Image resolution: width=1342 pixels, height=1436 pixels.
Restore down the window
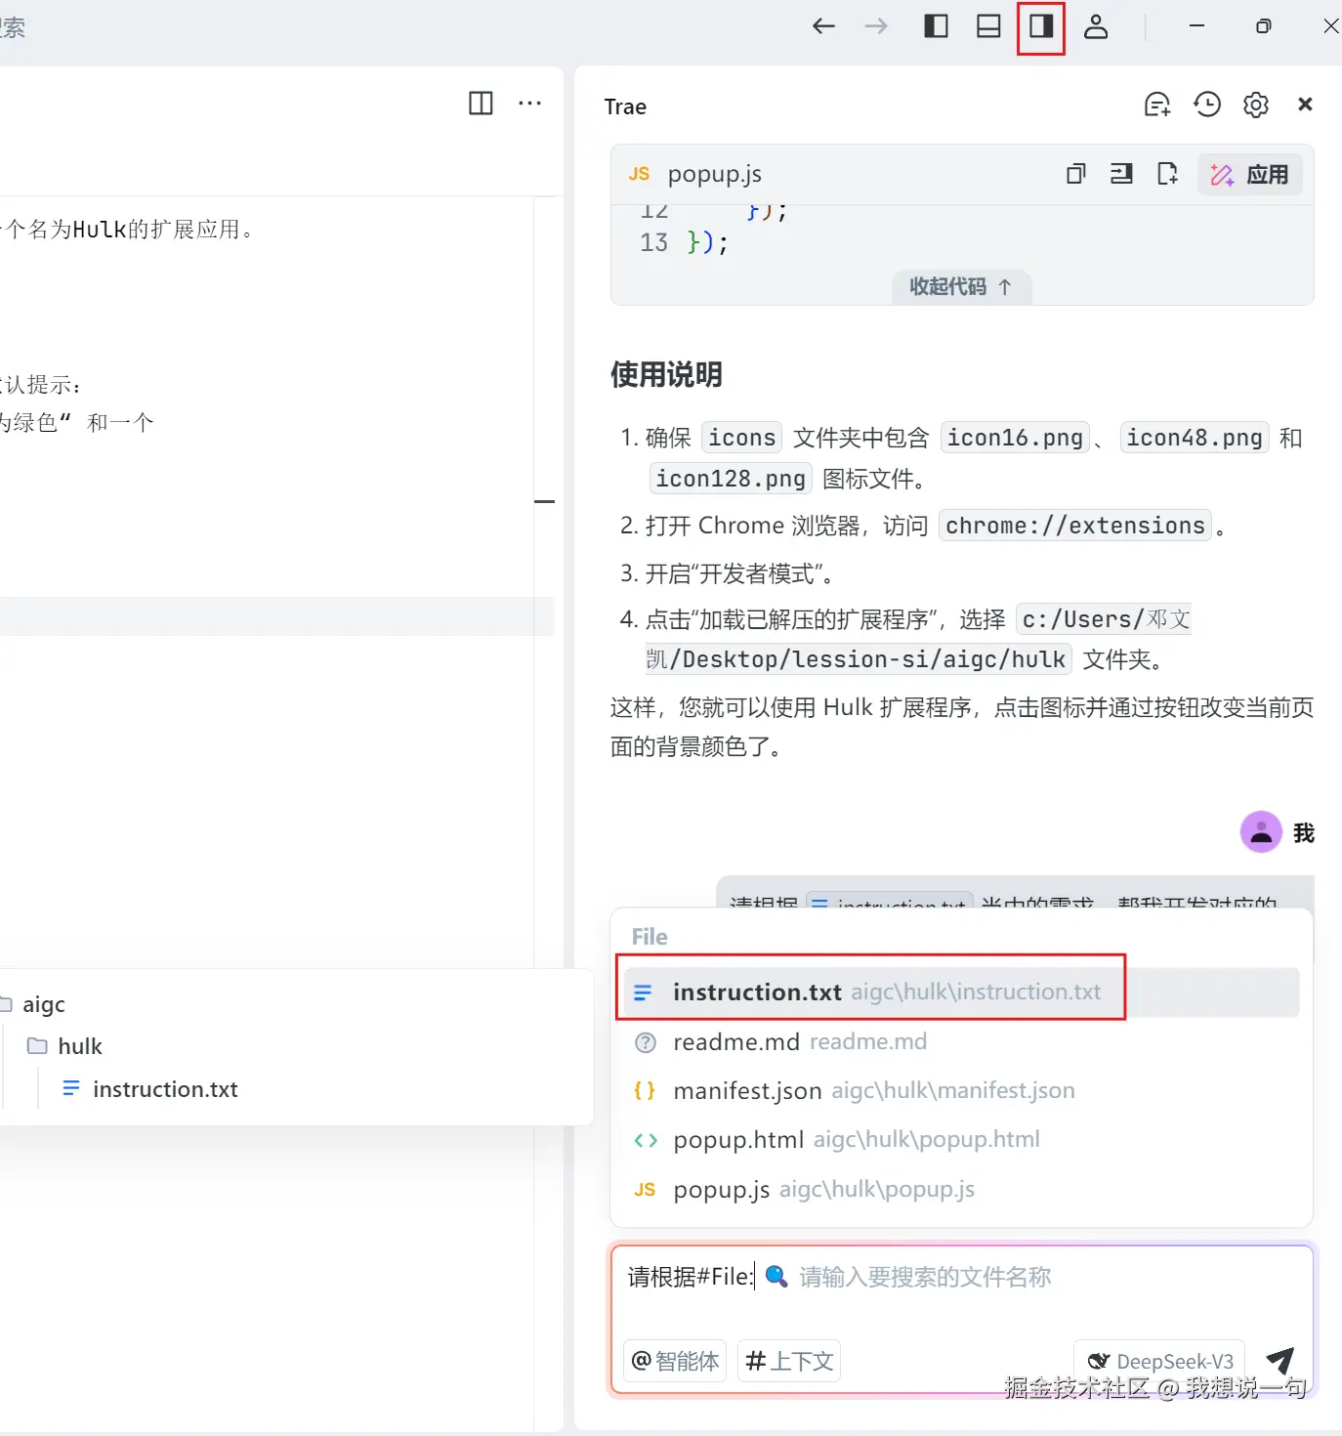[x=1264, y=26]
